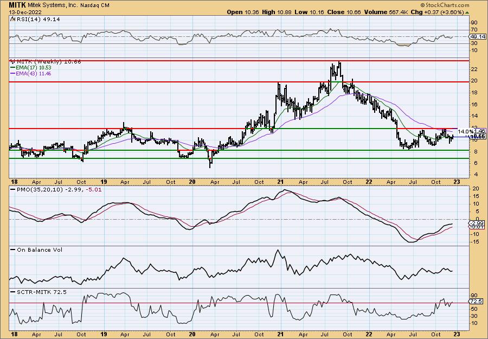The width and height of the screenshot is (488, 339).
Task: Click the On Balance Vol legend line marker
Action: pyautogui.click(x=12, y=250)
